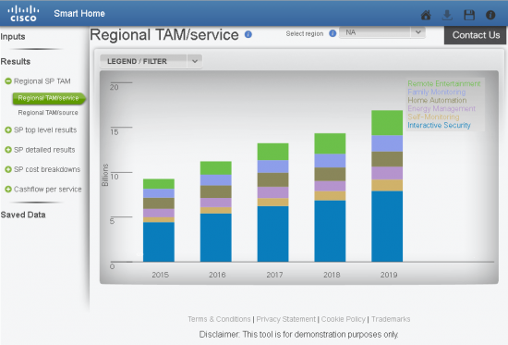508x345 pixels.
Task: Click the 2017 axis label
Action: point(274,275)
